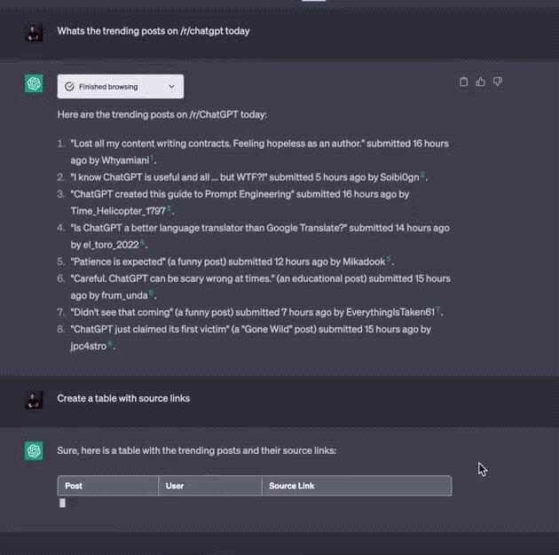Open citation 5 after Mikadook
559x555 pixels.
coord(389,259)
